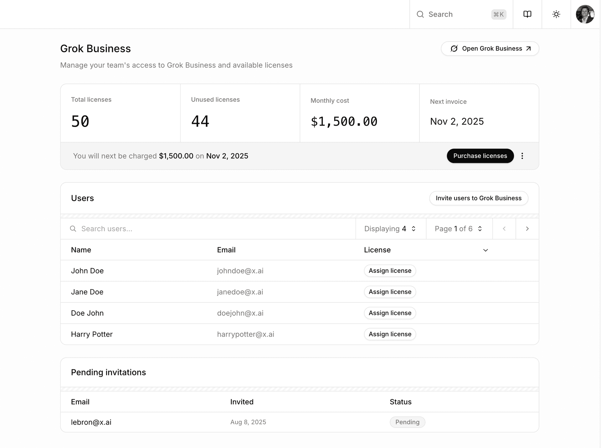The width and height of the screenshot is (601, 448).
Task: Open more options three-dot menu
Action: [522, 156]
